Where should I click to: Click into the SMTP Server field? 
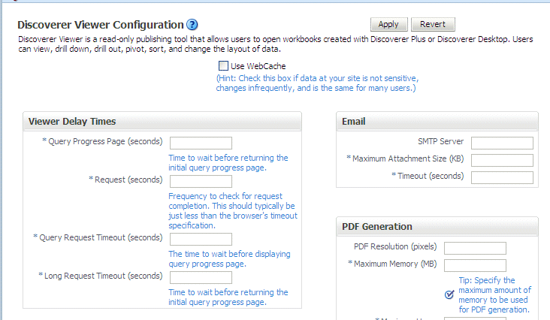click(502, 143)
